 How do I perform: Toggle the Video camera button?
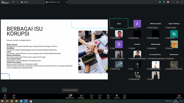coord(14,96)
